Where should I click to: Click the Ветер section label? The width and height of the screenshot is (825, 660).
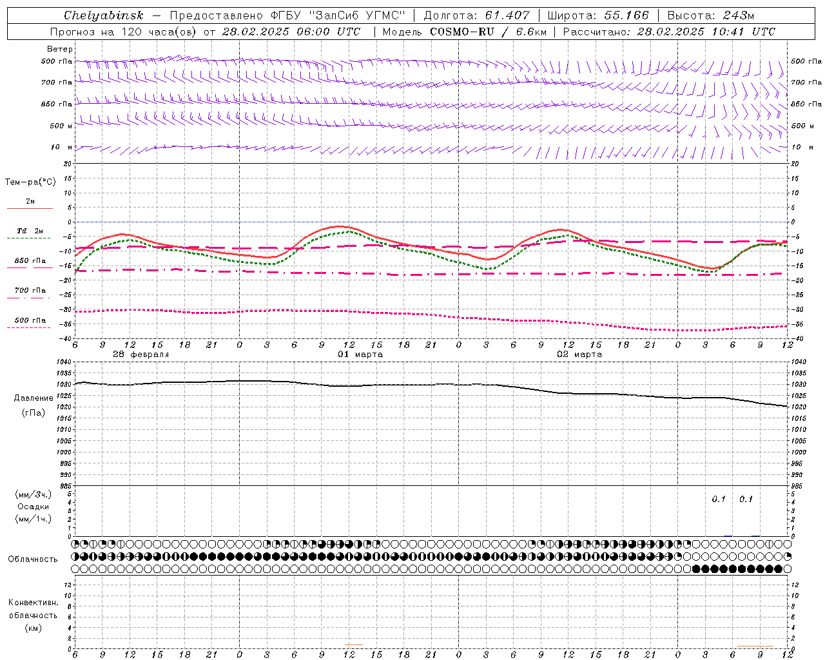[60, 49]
